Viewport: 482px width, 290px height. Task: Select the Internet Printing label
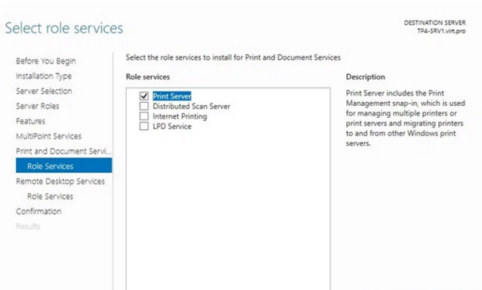[180, 116]
